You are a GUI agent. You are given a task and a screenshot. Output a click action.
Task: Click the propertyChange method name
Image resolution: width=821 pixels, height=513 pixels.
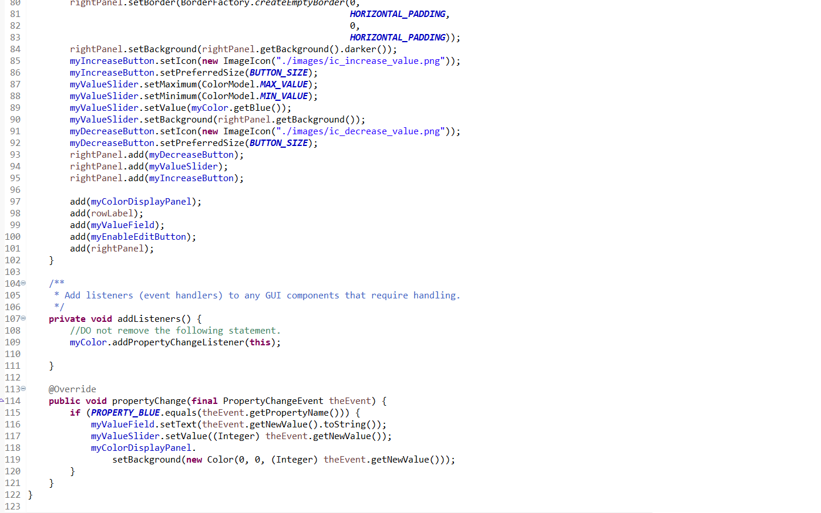[x=149, y=401]
